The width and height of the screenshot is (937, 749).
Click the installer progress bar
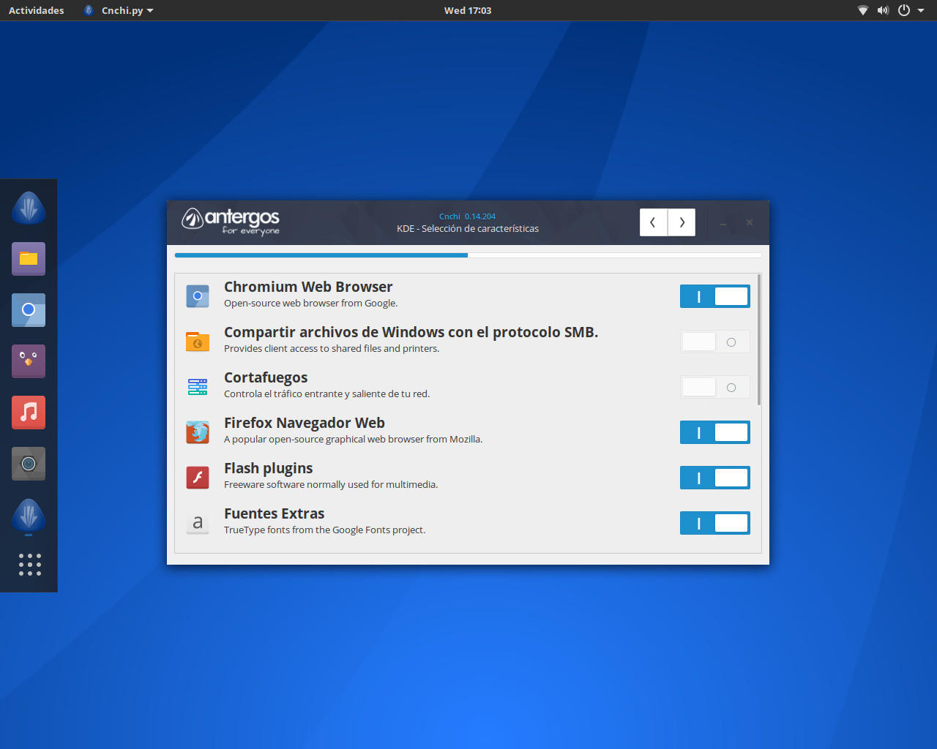click(x=468, y=255)
